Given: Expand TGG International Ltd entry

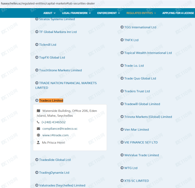Looking at the screenshot, I should [x=140, y=27].
